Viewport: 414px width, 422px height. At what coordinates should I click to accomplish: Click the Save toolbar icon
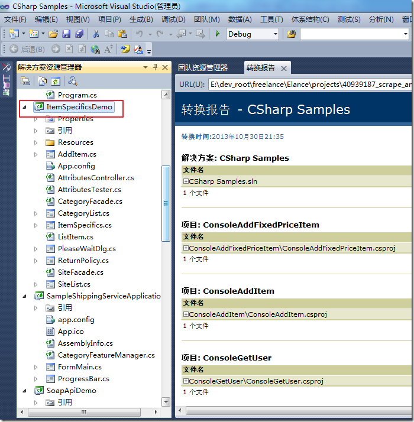pyautogui.click(x=66, y=34)
